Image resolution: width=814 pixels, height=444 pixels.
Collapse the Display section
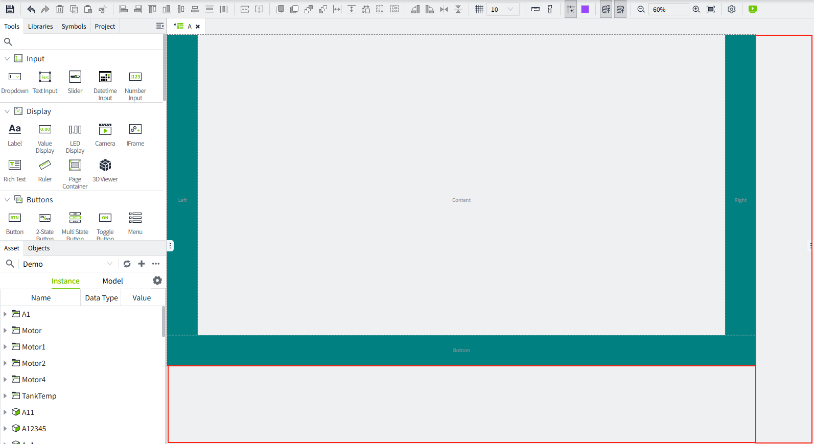point(7,111)
